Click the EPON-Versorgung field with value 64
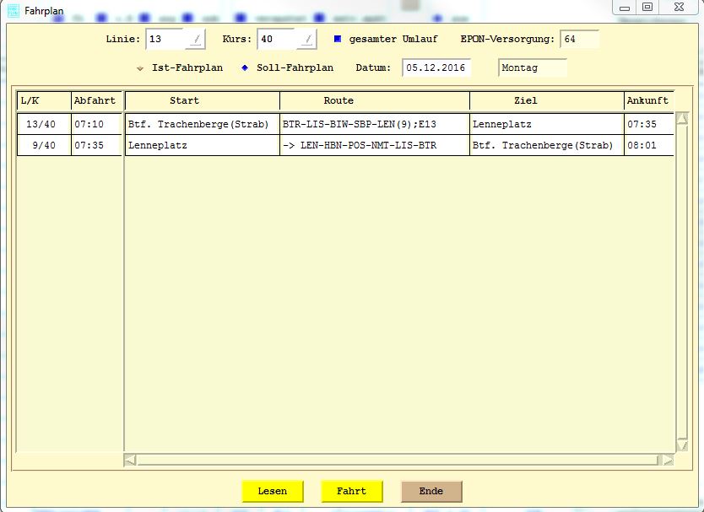Image resolution: width=704 pixels, height=512 pixels. click(x=579, y=39)
